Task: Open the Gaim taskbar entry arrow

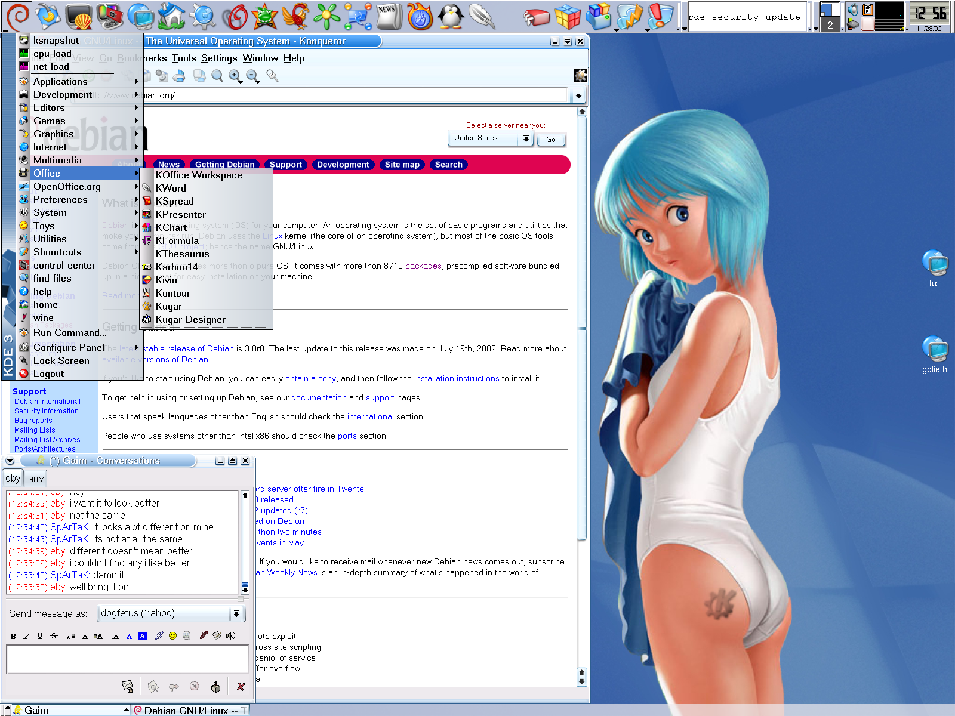Action: pyautogui.click(x=127, y=710)
